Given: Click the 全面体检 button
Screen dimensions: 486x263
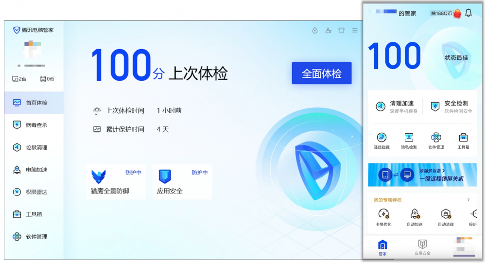Looking at the screenshot, I should 321,73.
